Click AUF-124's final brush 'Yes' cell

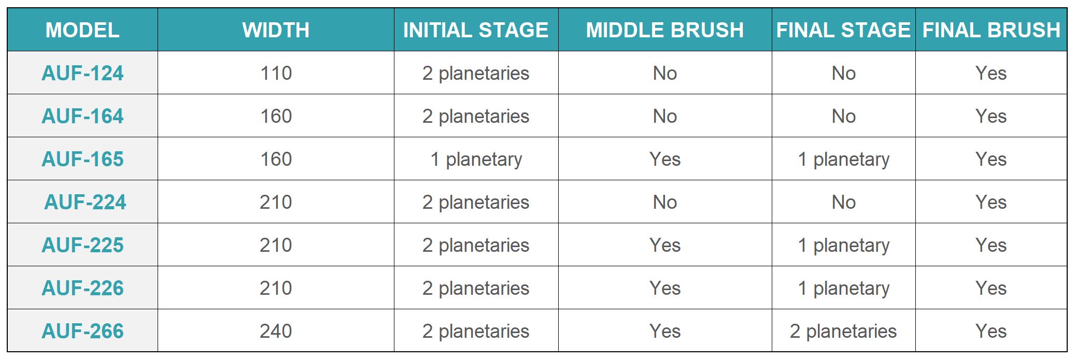pos(991,73)
